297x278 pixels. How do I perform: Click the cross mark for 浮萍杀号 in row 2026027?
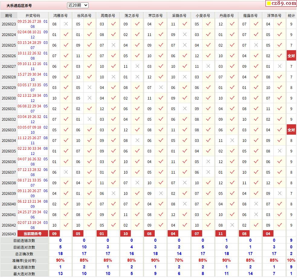point(279,66)
